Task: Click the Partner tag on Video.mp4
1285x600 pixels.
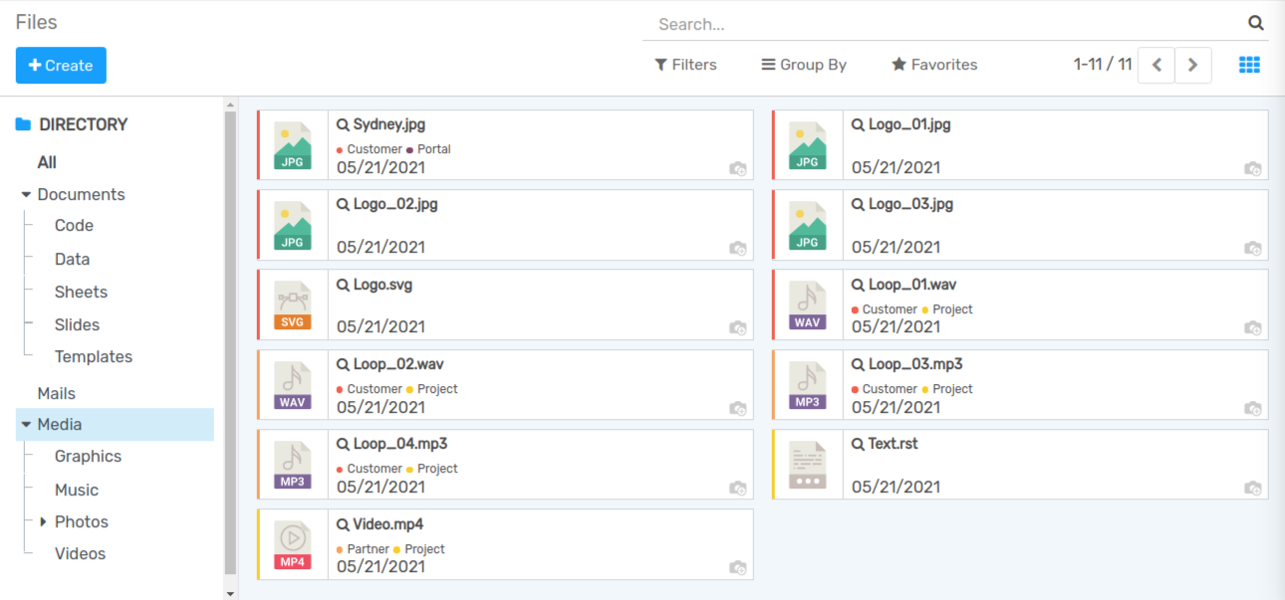Action: click(x=364, y=549)
